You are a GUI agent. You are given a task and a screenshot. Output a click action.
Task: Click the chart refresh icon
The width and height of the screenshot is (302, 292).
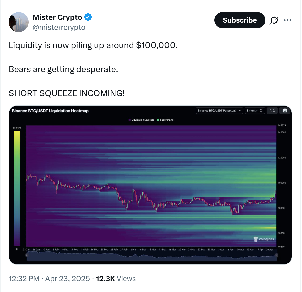click(272, 111)
